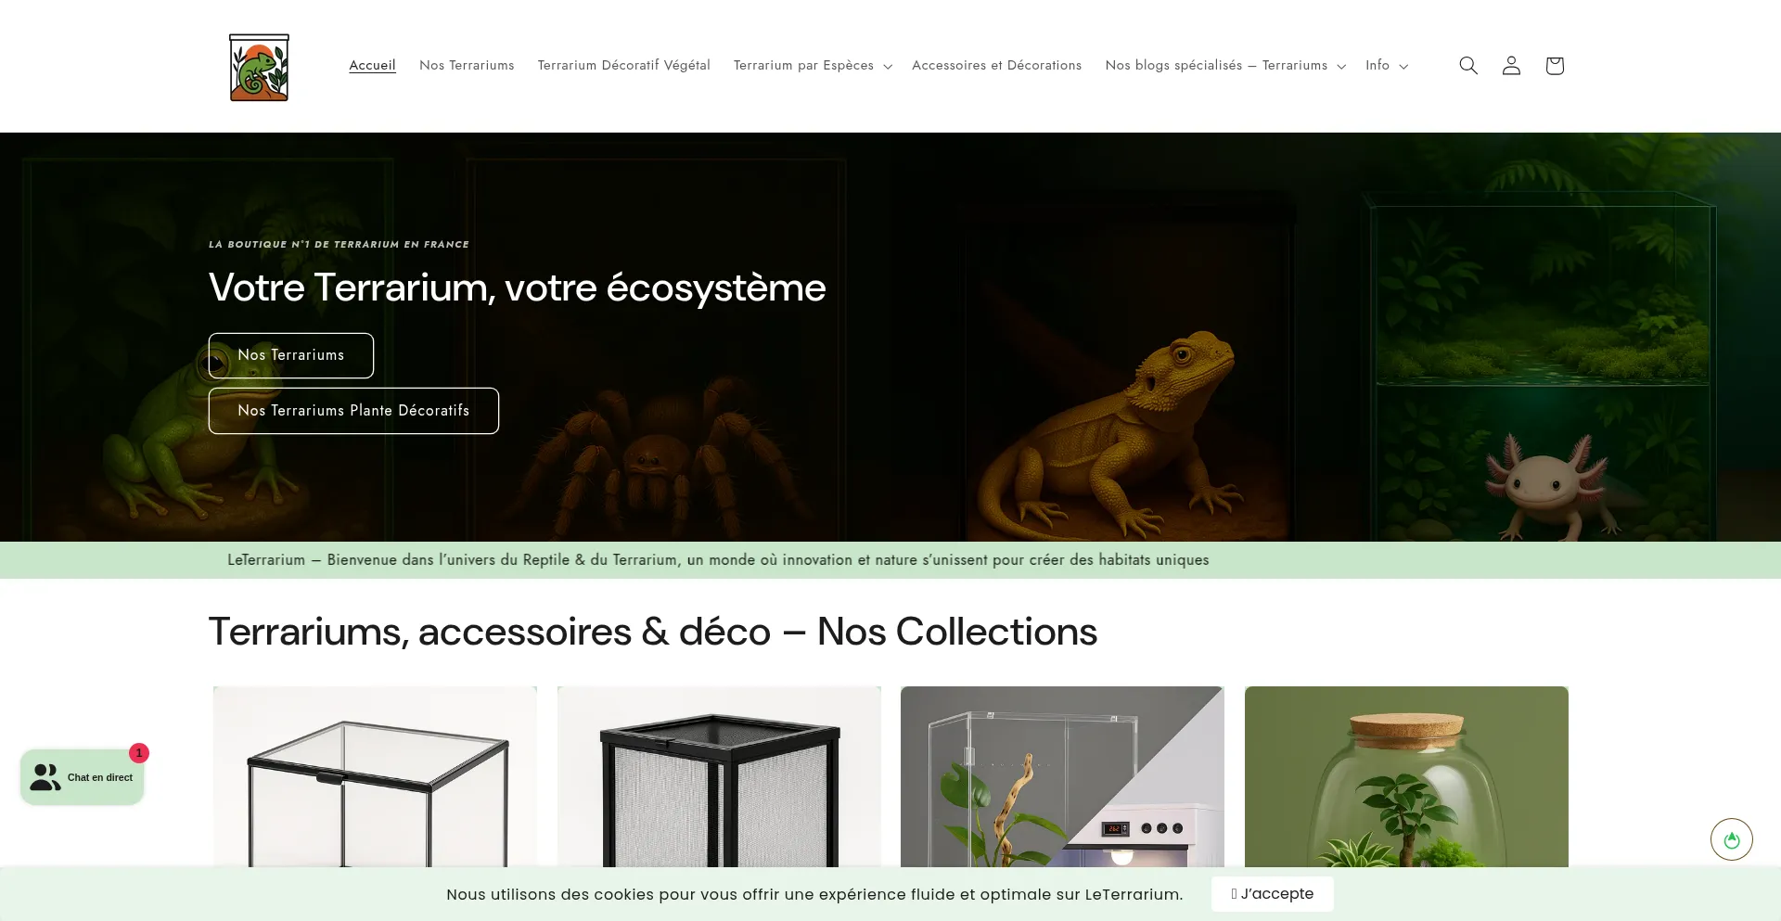This screenshot has width=1781, height=921.
Task: Open the search magnifier icon
Action: [x=1467, y=65]
